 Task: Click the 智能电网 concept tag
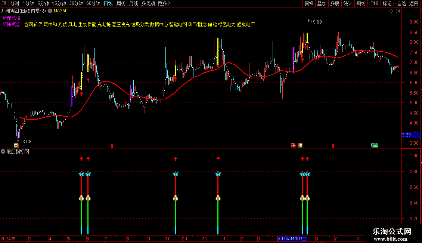point(178,25)
